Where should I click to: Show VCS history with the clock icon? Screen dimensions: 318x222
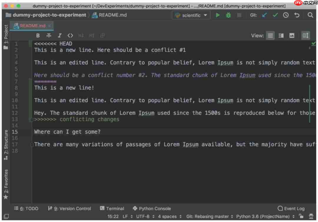pyautogui.click(x=286, y=15)
